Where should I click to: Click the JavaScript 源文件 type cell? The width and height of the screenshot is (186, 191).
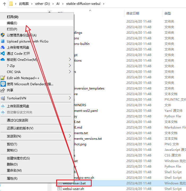pyautogui.click(x=175, y=150)
